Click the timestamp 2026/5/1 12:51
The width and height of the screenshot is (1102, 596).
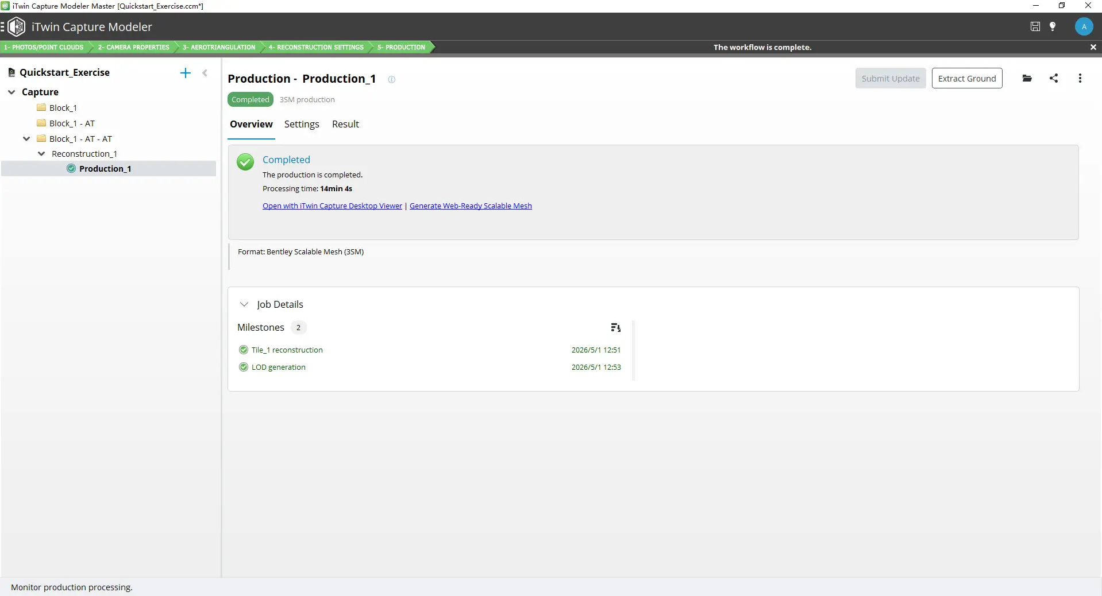tap(596, 350)
